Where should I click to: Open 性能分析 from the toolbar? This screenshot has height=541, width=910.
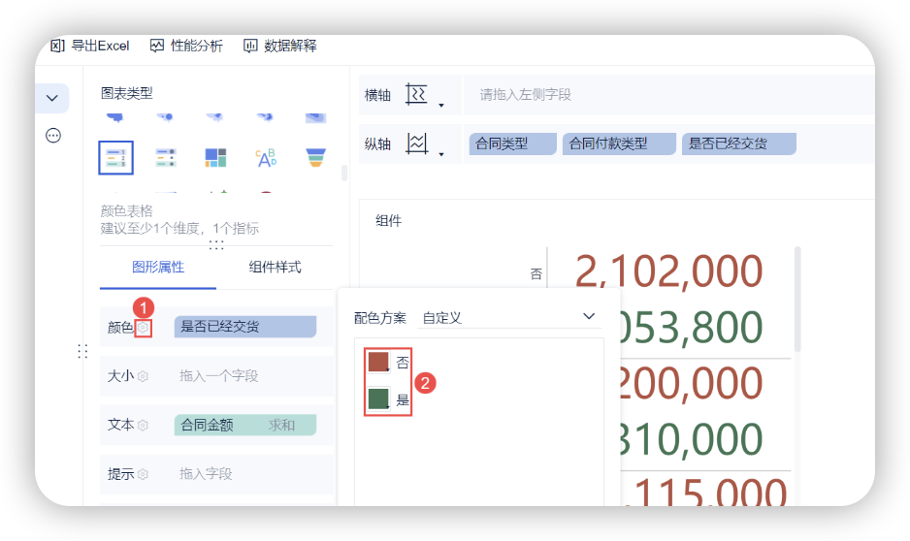point(186,46)
